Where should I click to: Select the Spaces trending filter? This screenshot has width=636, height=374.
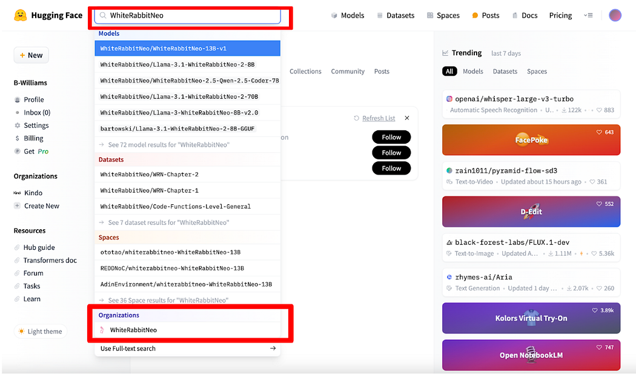[x=537, y=72]
